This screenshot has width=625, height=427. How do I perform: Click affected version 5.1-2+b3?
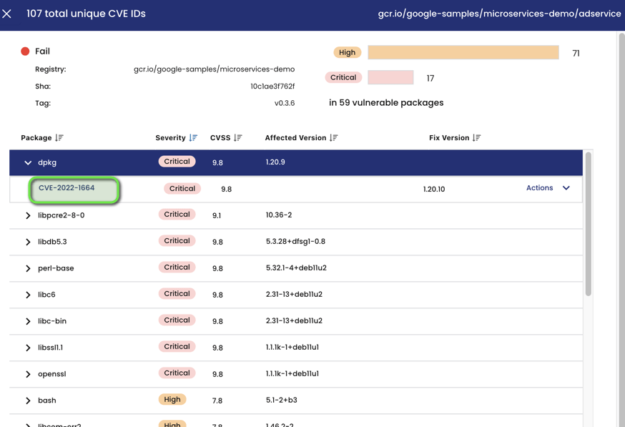282,400
